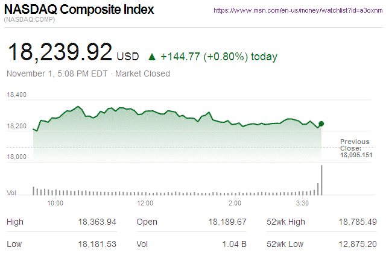Click the 3:30 time axis label
Image resolution: width=386 pixels, height=253 pixels.
(x=302, y=203)
